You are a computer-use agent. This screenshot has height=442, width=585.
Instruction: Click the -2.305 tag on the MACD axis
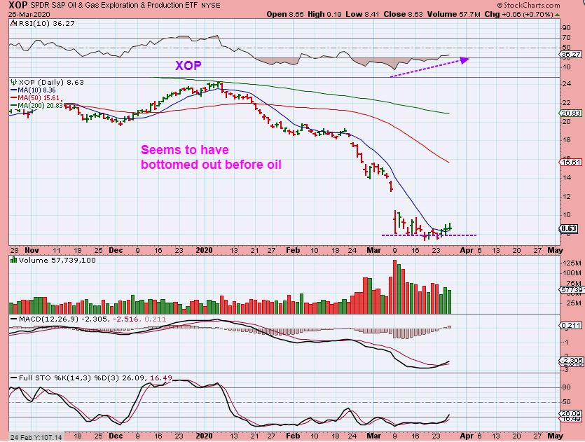[x=571, y=360]
